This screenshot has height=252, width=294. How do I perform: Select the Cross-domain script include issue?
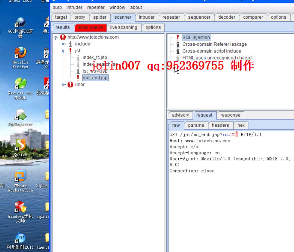pyautogui.click(x=212, y=51)
